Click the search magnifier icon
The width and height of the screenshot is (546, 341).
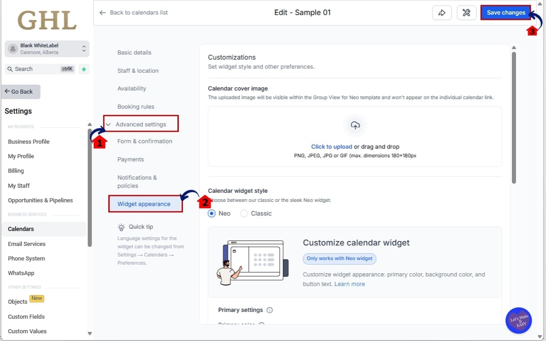[x=10, y=69]
